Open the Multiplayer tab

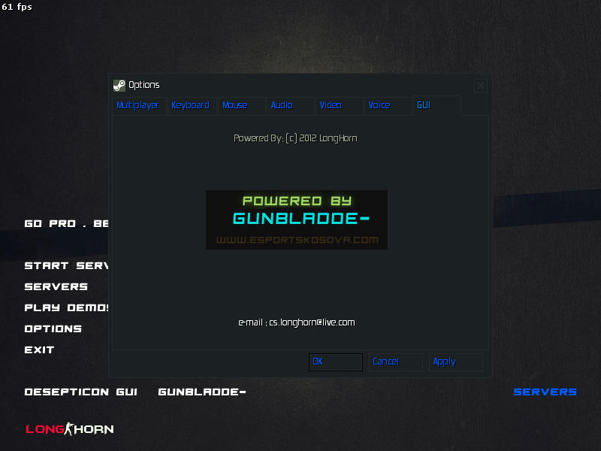[x=138, y=105]
